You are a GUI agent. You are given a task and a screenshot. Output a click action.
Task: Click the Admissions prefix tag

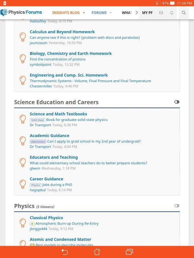38,142
